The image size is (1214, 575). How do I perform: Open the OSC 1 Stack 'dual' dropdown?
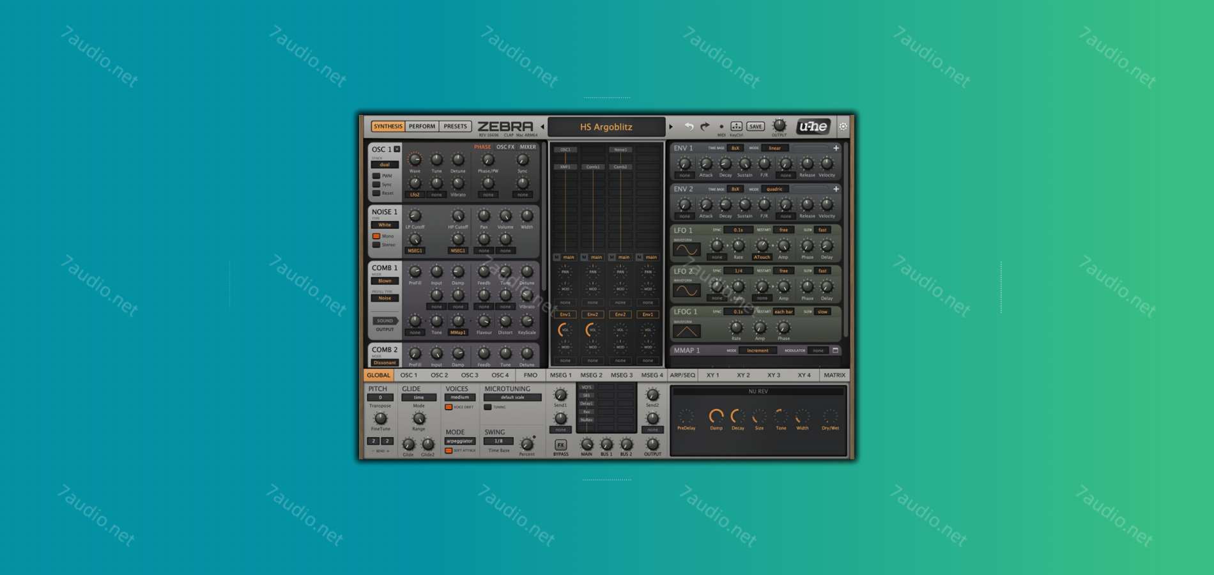[x=385, y=165]
